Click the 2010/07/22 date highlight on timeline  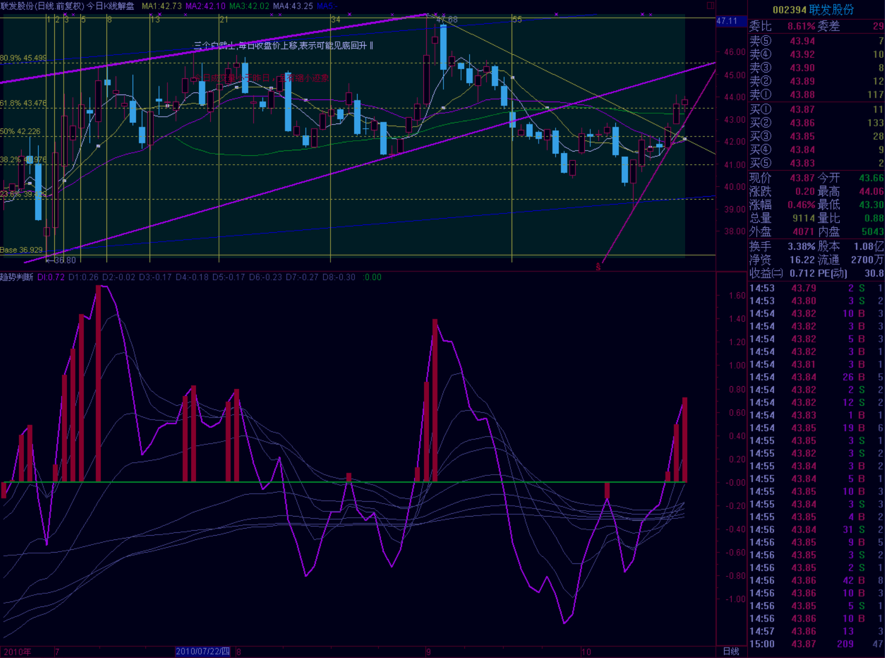point(203,651)
